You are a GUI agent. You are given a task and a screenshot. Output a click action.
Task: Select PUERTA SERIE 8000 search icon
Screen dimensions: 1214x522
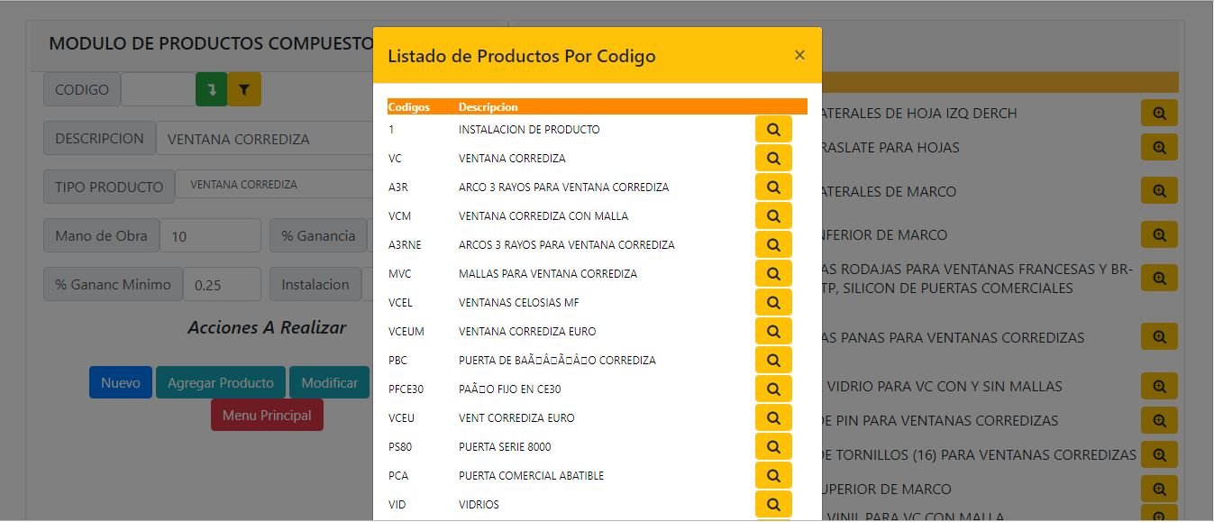point(773,446)
